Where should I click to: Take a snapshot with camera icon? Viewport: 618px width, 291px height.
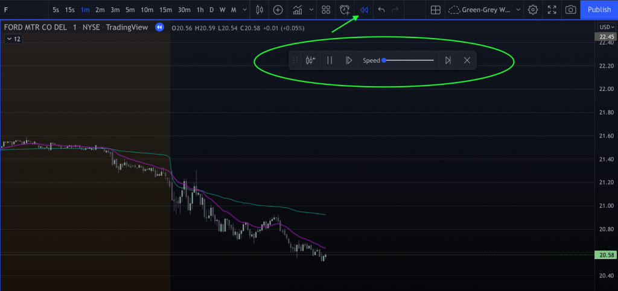click(570, 10)
